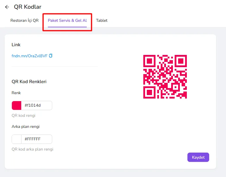Click the Arka plan rengi label
This screenshot has height=177, width=226.
click(x=26, y=127)
